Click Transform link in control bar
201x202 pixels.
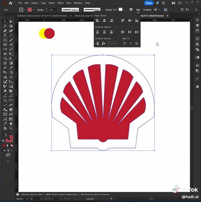147,10
